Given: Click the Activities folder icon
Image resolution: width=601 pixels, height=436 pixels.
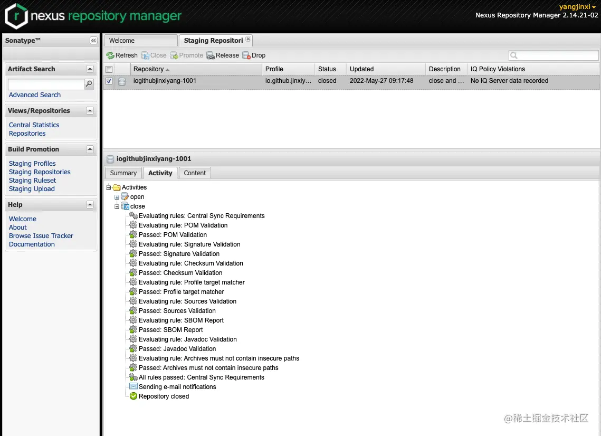Looking at the screenshot, I should pos(117,187).
